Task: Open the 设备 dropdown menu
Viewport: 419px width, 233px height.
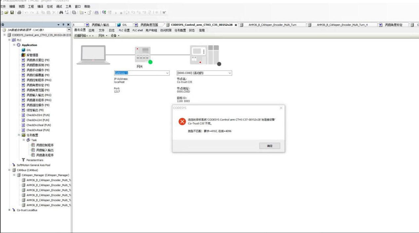Action: click(x=115, y=36)
